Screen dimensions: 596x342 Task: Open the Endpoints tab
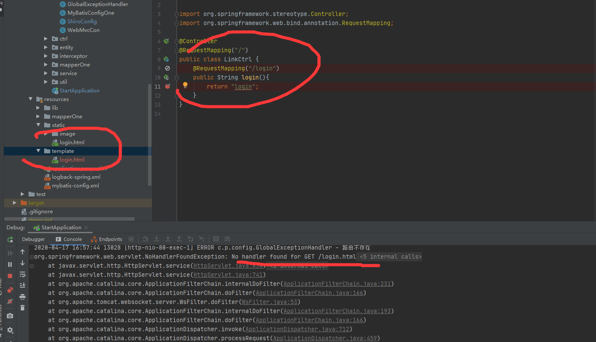tap(106, 239)
